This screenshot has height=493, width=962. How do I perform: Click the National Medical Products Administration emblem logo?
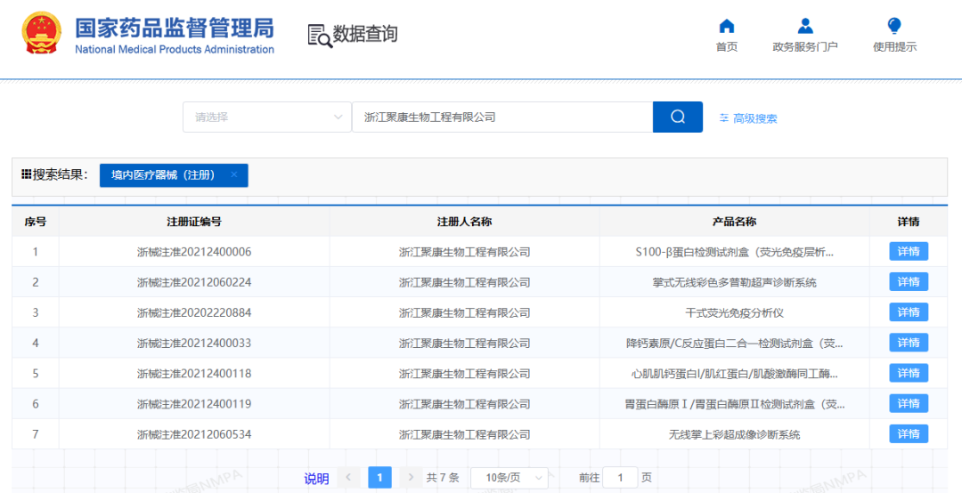coord(42,34)
